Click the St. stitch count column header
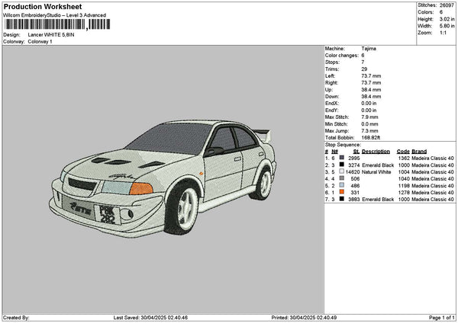 pos(356,151)
